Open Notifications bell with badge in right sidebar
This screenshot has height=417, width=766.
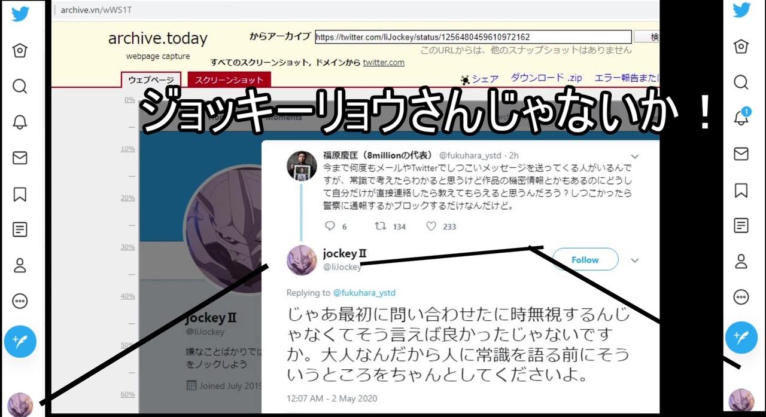pyautogui.click(x=741, y=117)
